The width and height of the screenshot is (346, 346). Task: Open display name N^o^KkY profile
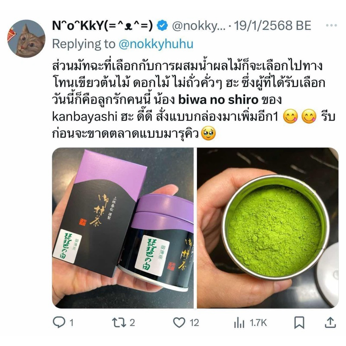tap(102, 26)
